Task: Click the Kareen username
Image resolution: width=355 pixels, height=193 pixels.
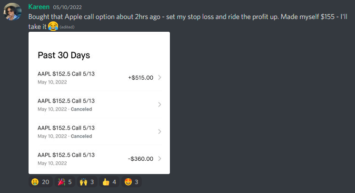Action: click(x=39, y=7)
